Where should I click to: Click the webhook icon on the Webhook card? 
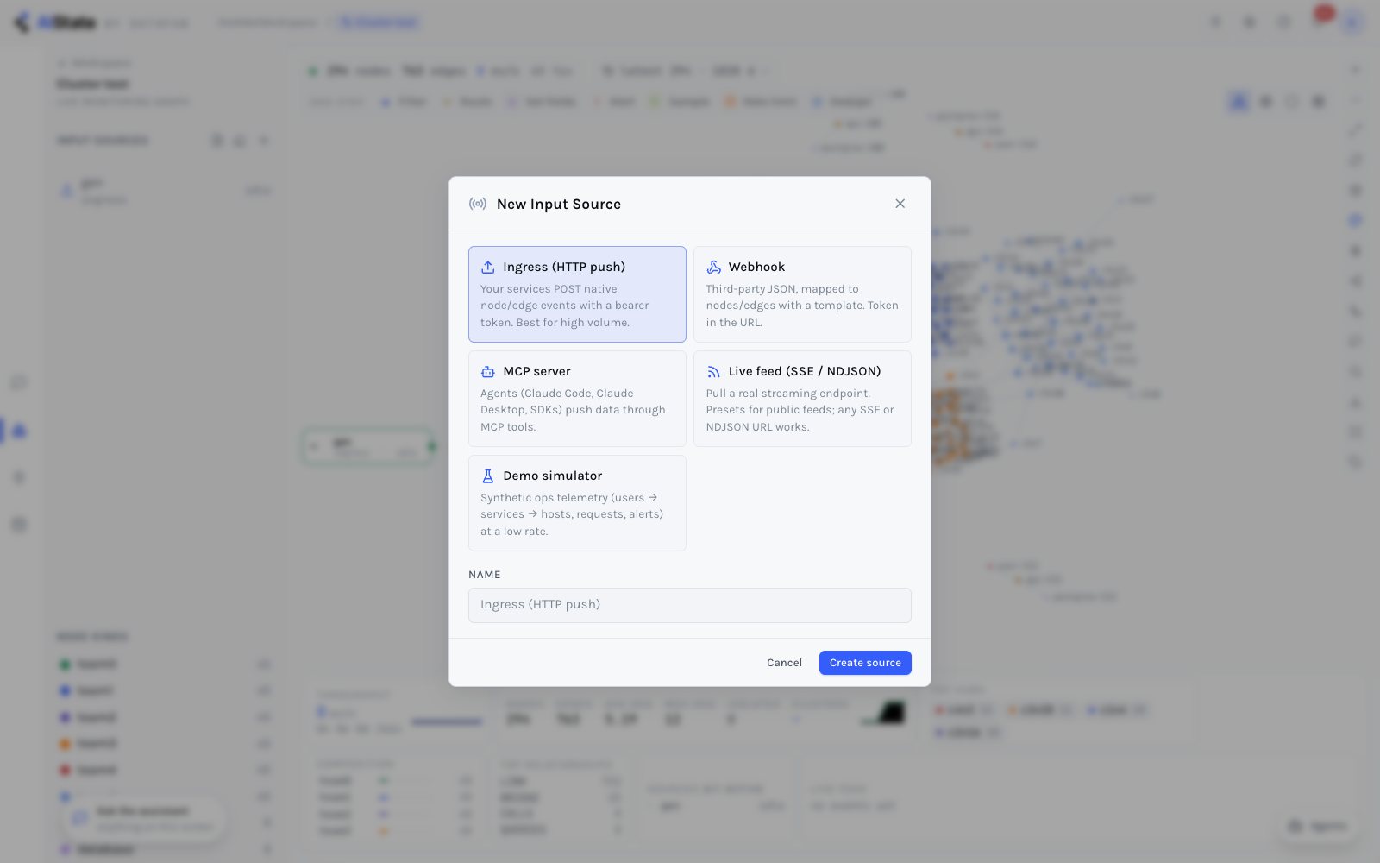pos(713,268)
